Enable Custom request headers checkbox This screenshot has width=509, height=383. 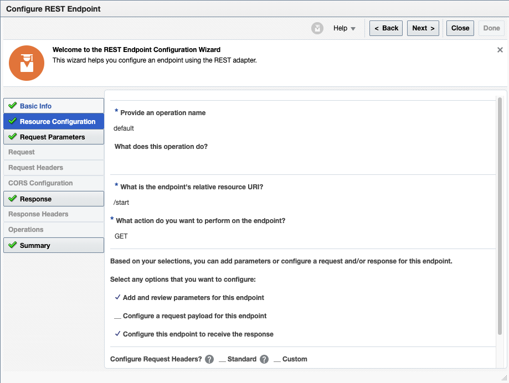tap(277, 359)
